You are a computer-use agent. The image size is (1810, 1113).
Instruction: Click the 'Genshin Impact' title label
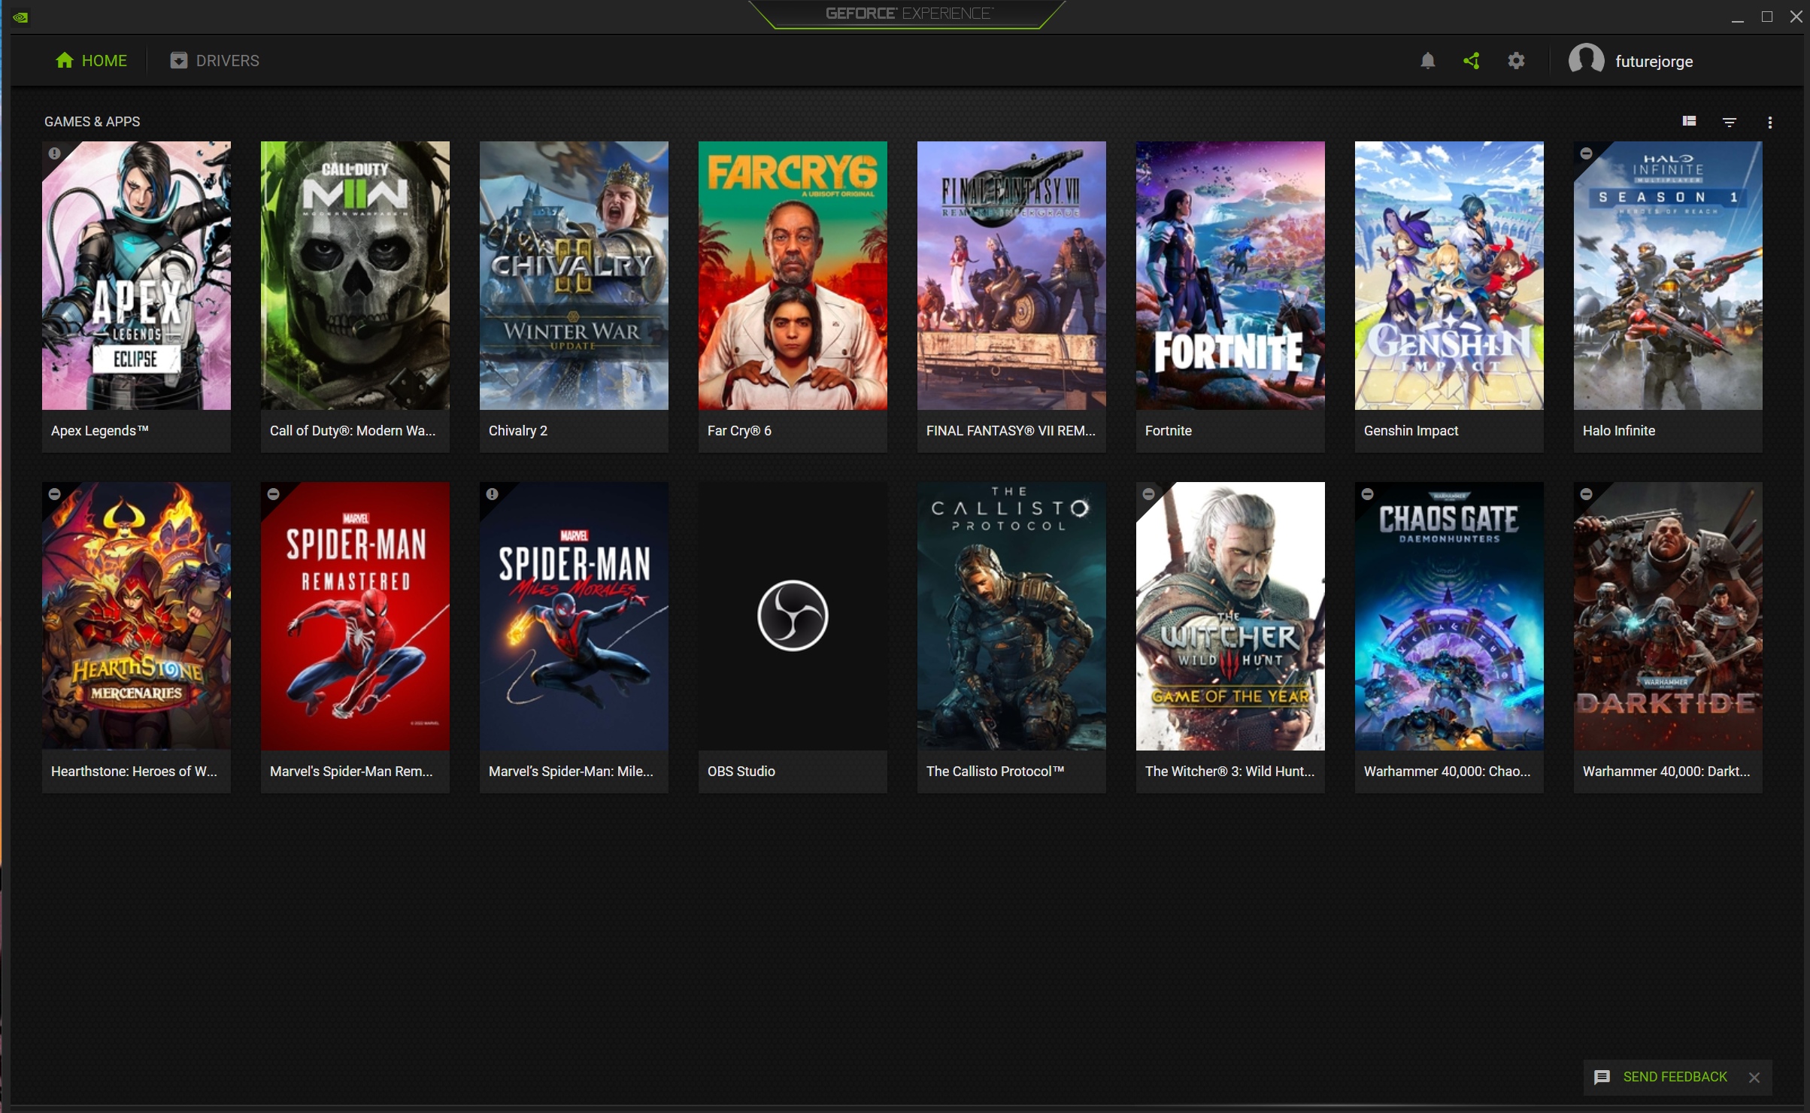pos(1411,431)
